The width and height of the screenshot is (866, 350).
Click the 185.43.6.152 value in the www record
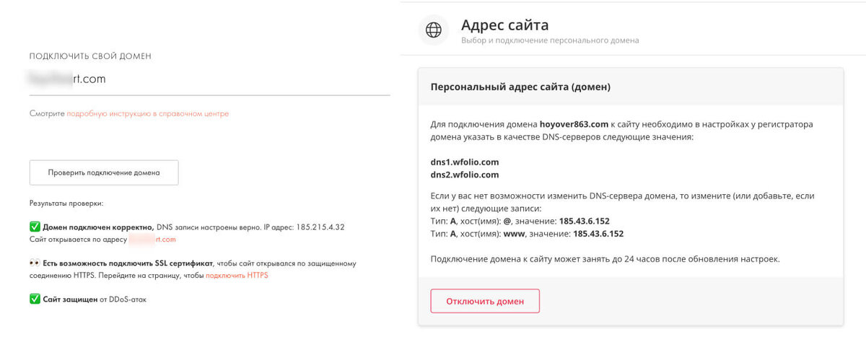pos(598,234)
